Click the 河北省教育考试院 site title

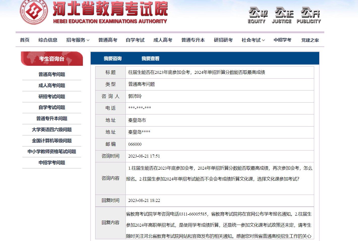(x=110, y=9)
